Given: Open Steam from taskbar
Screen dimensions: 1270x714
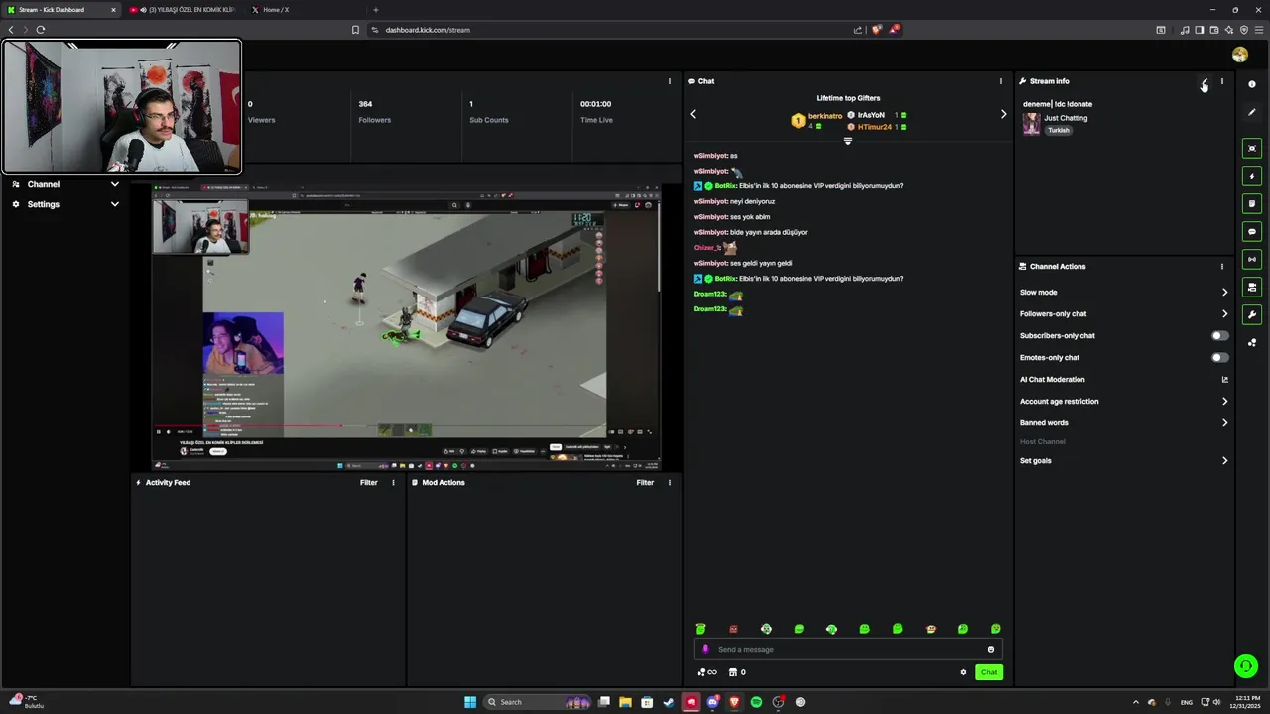Looking at the screenshot, I should click(x=669, y=702).
